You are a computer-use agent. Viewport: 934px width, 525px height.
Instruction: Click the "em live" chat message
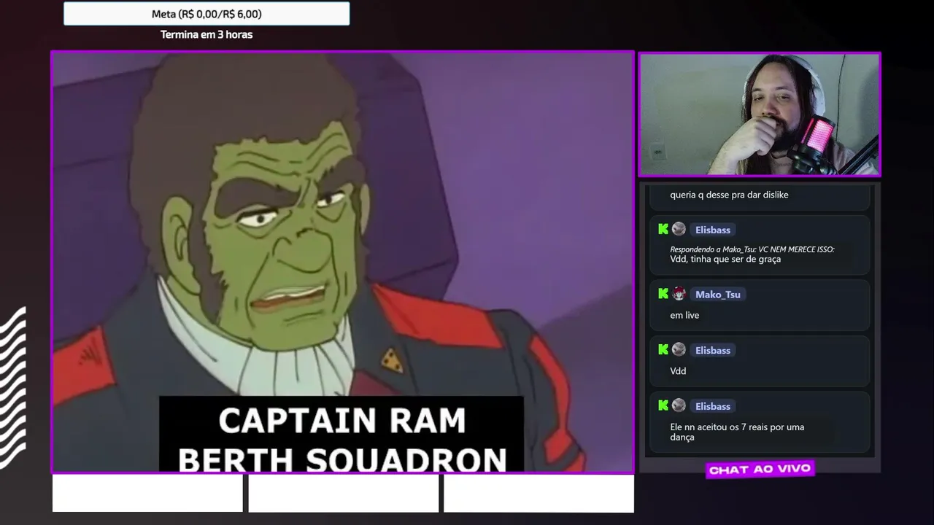[x=684, y=315]
